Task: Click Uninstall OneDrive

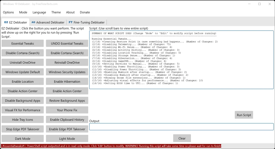Action: coord(23,63)
